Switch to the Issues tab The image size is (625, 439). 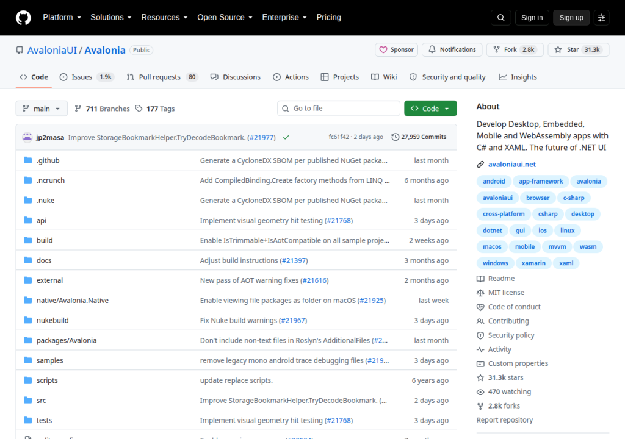point(87,77)
